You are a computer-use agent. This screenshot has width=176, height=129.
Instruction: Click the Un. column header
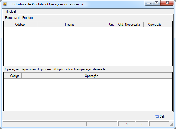[112, 25]
